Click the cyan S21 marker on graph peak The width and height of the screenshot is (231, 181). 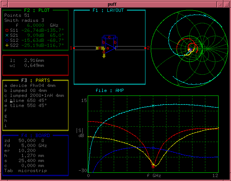click(x=153, y=106)
